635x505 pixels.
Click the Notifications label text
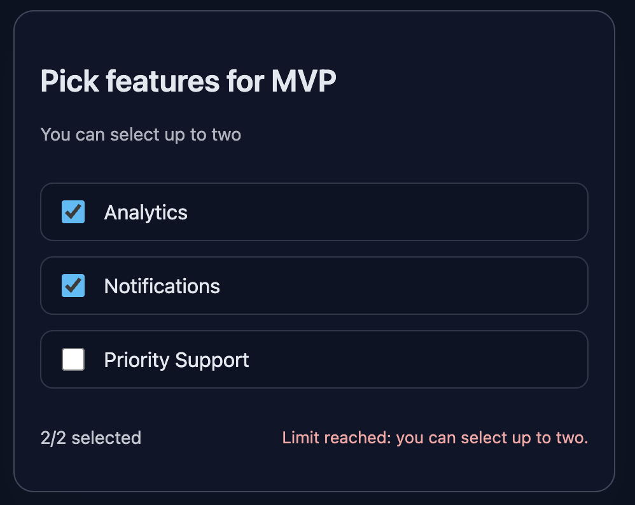(x=162, y=286)
